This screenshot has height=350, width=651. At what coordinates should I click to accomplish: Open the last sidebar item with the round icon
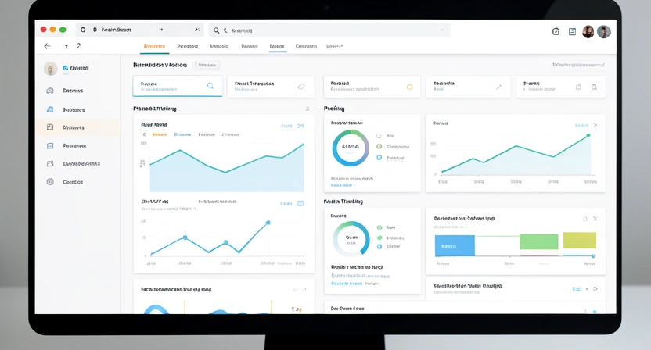[x=50, y=181]
